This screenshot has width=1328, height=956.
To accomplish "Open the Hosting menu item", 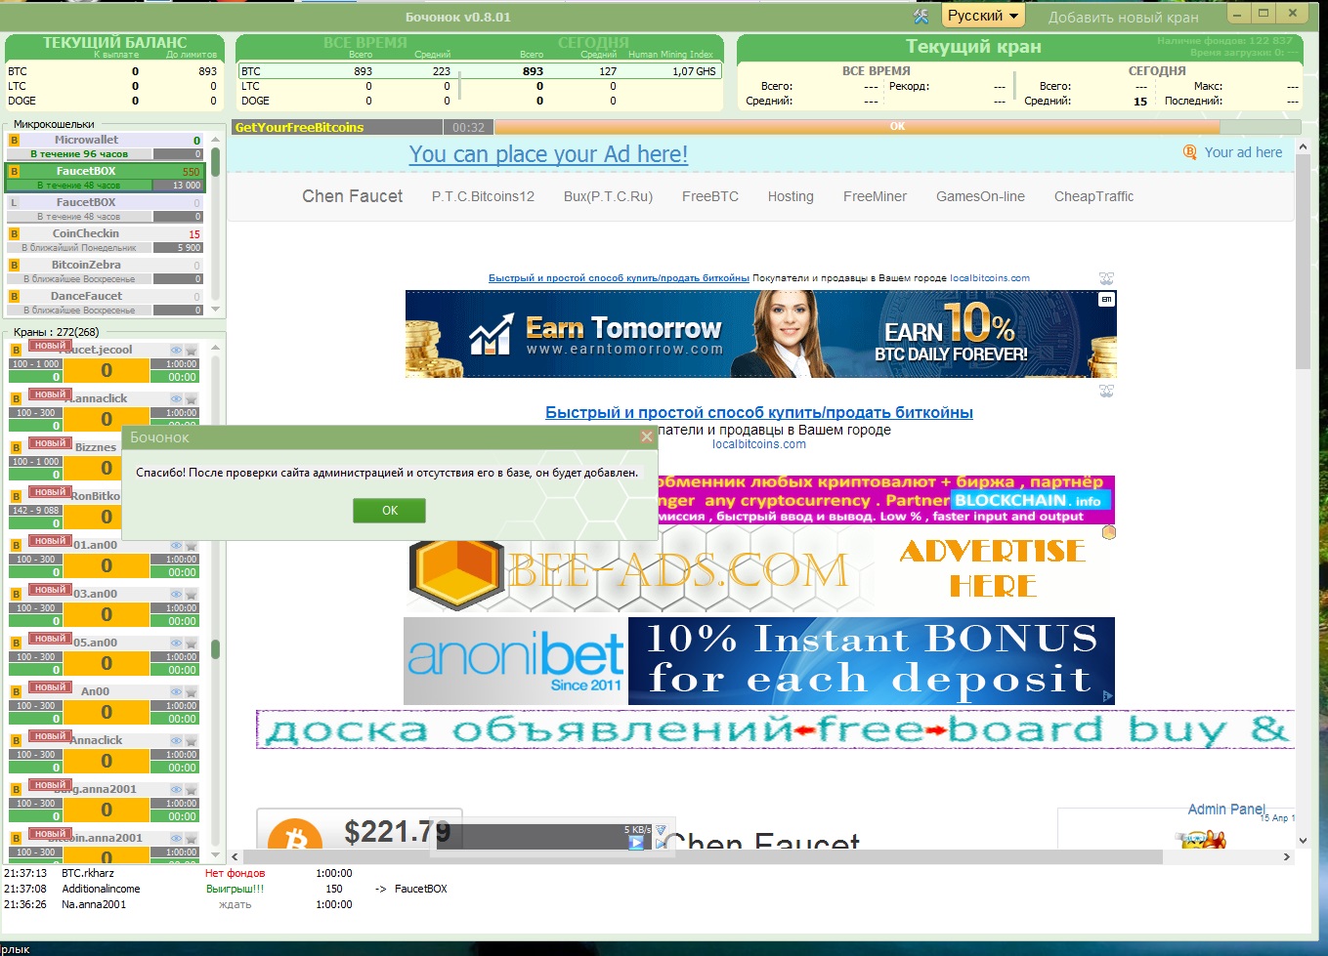I will coord(791,196).
